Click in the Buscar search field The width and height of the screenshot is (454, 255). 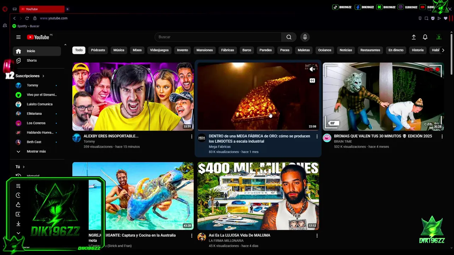[x=218, y=37]
